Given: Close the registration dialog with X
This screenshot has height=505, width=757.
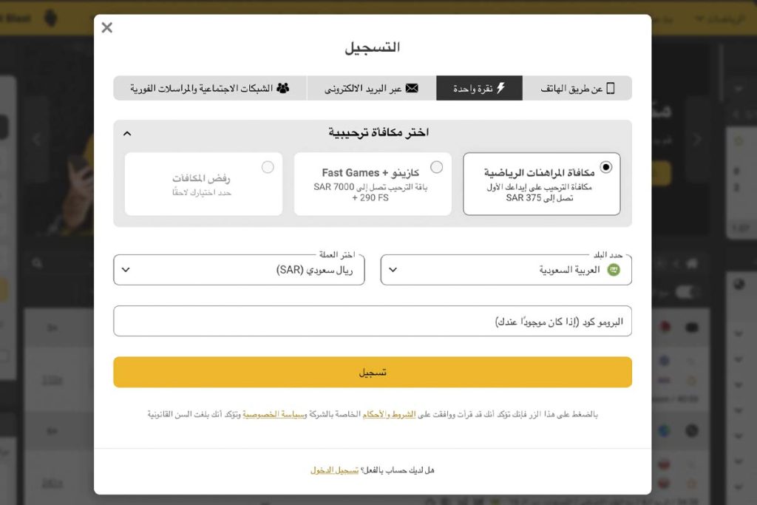Looking at the screenshot, I should tap(107, 28).
